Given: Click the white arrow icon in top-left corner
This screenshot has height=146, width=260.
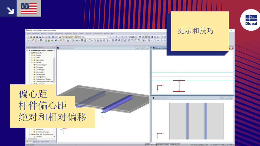Looking at the screenshot, I should [x=10, y=10].
